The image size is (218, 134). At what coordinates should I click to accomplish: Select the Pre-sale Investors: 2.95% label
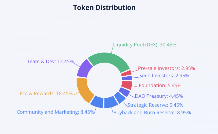pyautogui.click(x=166, y=68)
